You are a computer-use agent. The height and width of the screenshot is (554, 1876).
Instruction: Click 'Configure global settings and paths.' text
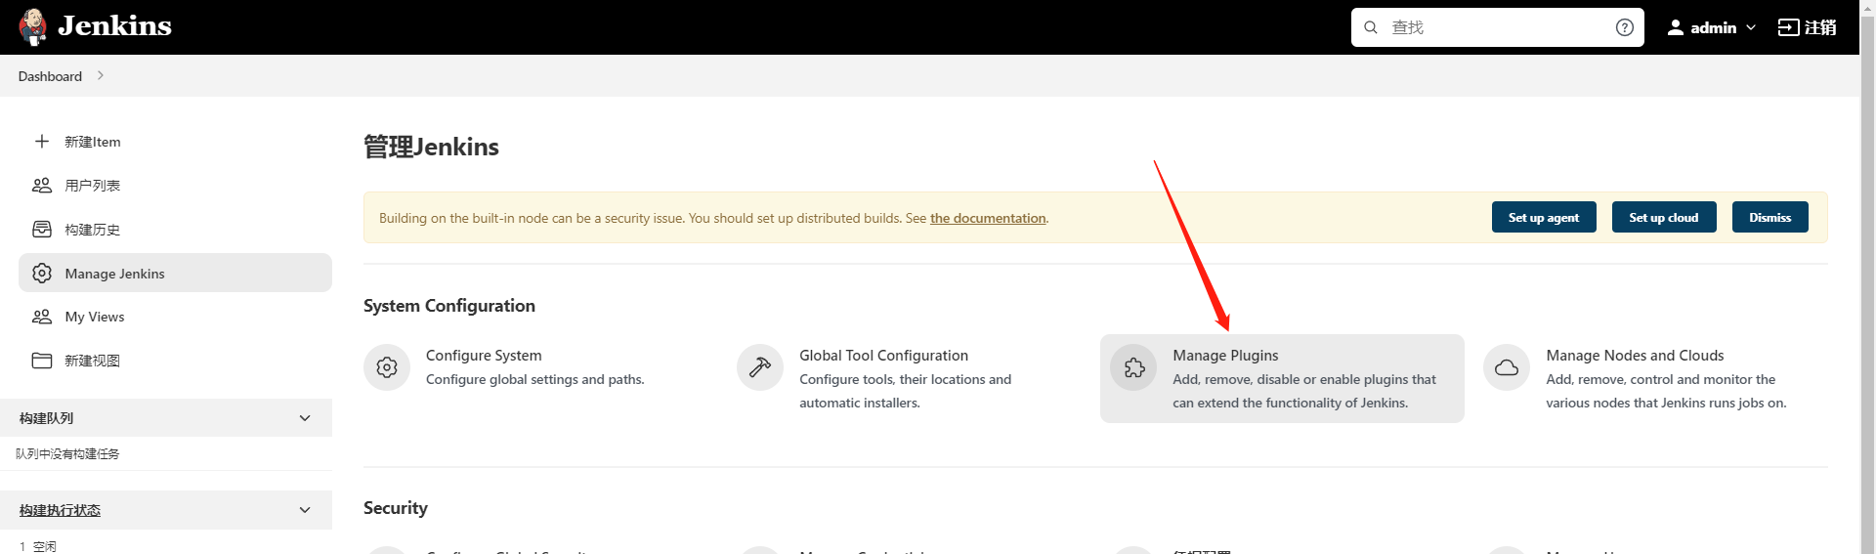[535, 379]
